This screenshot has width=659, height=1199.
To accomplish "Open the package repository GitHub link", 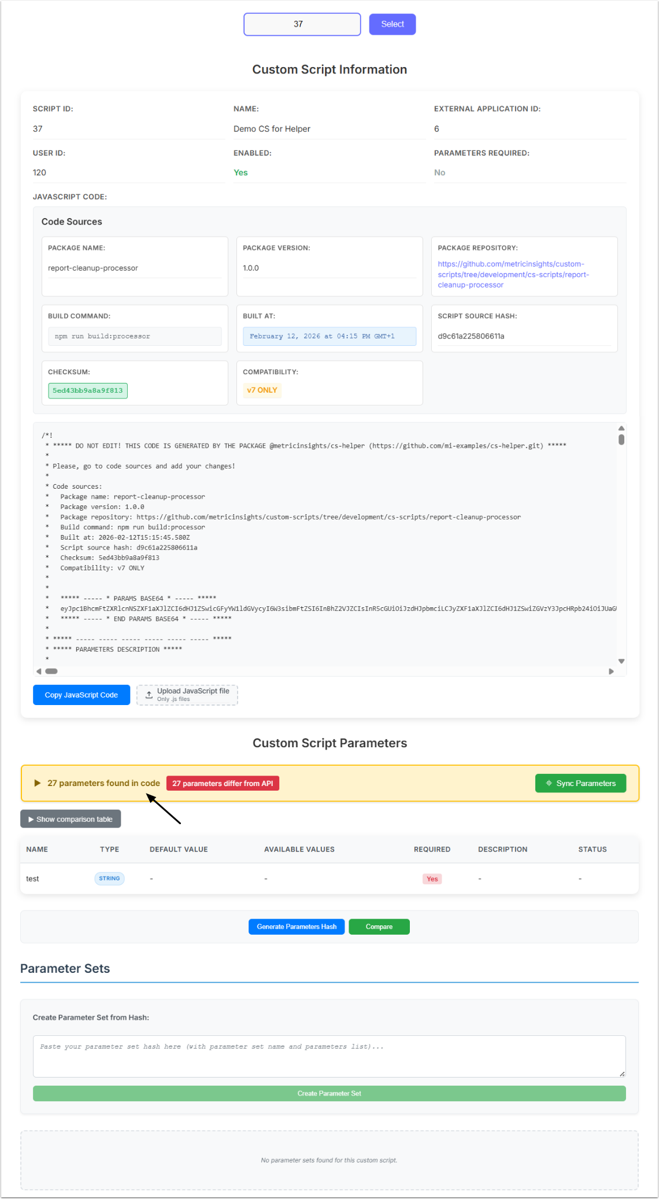I will point(513,274).
